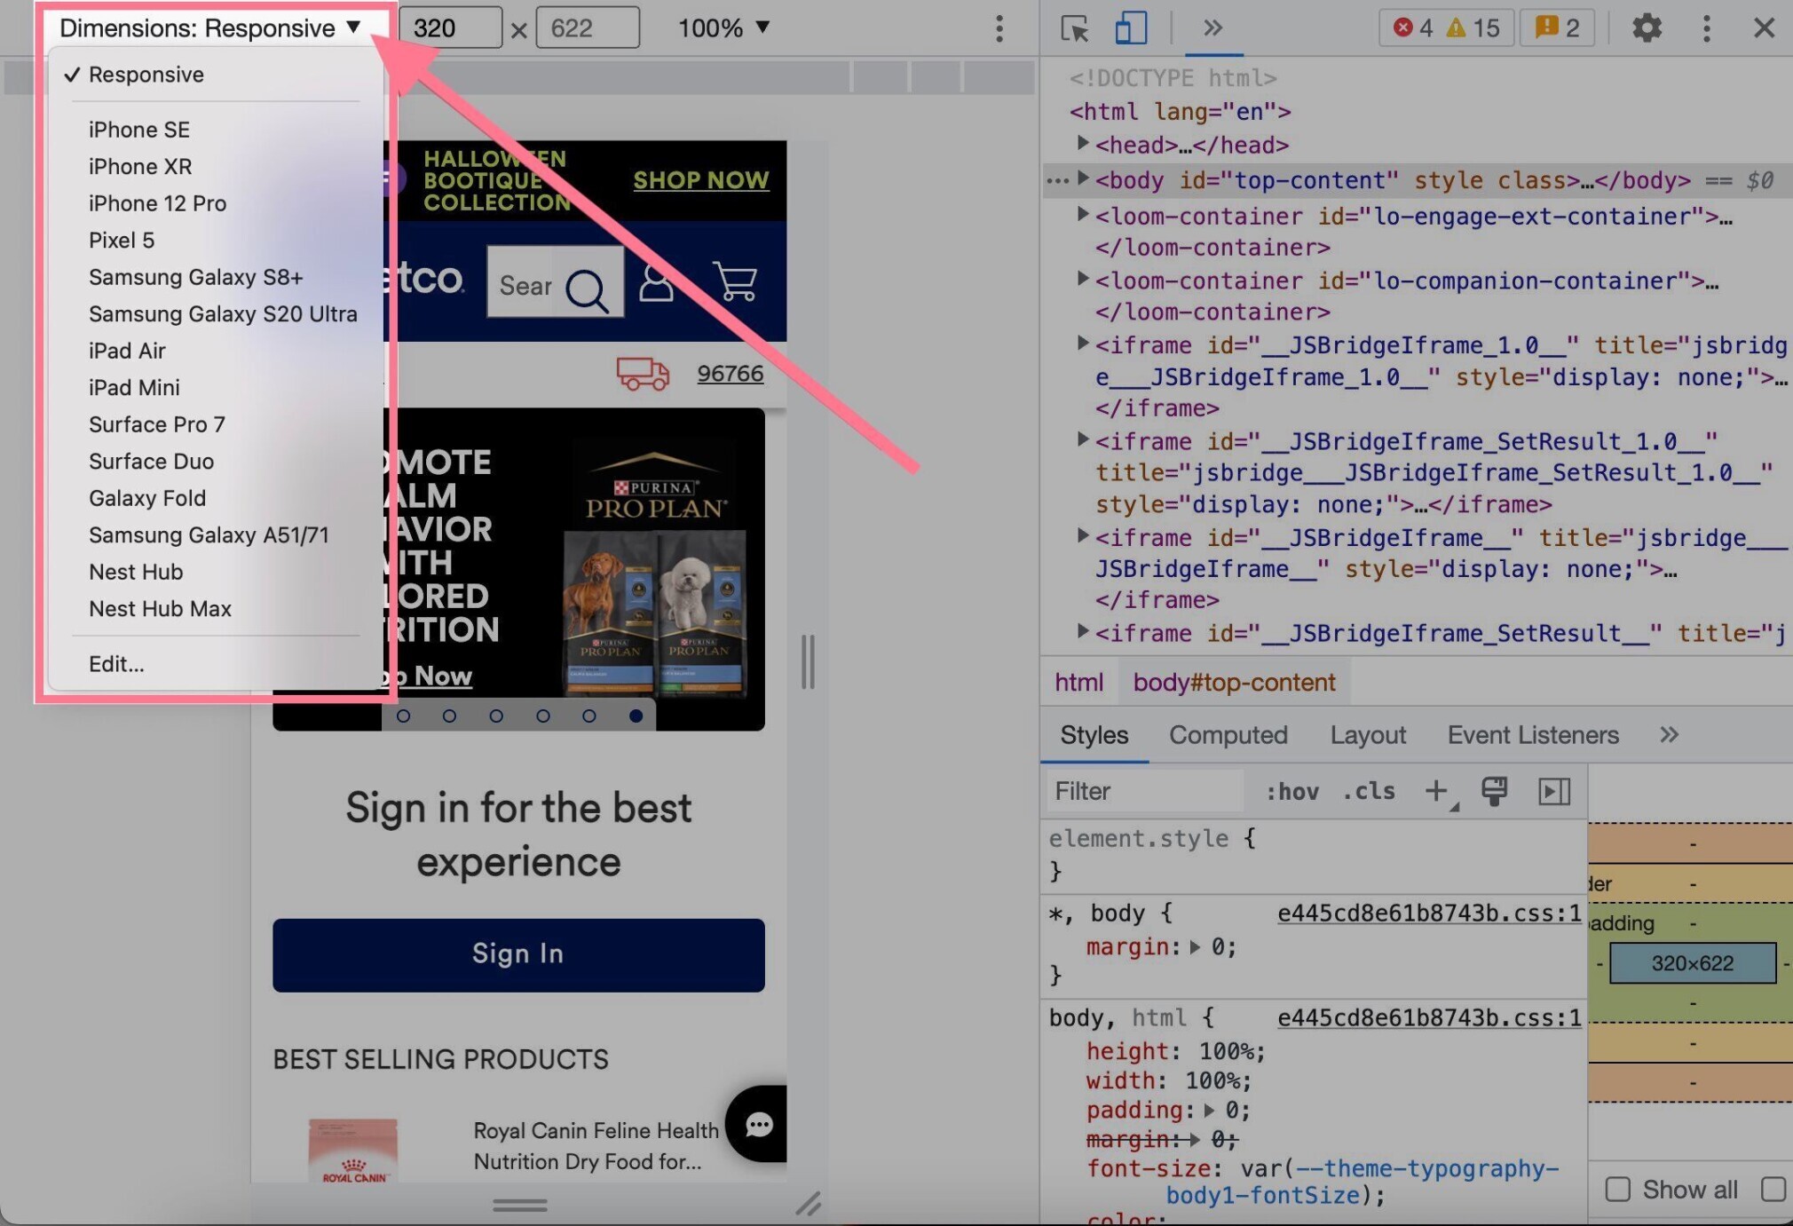Select the third carousel dot
This screenshot has width=1793, height=1226.
click(496, 716)
